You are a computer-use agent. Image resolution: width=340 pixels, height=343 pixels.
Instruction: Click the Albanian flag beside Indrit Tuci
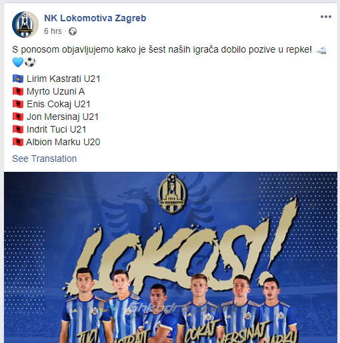(x=18, y=129)
